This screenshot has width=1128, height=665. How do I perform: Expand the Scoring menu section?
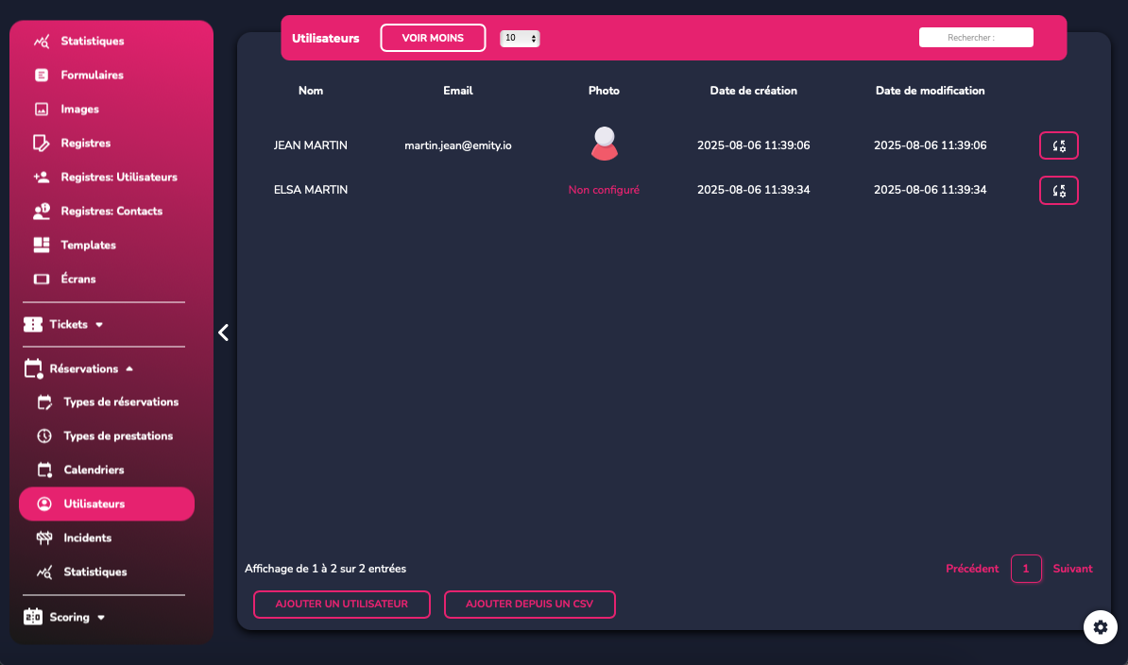click(x=64, y=617)
